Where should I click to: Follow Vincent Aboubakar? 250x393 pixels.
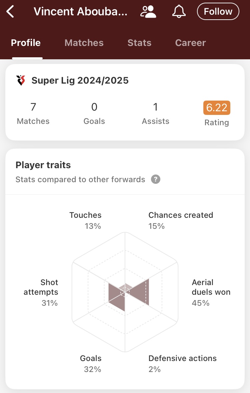tap(218, 11)
